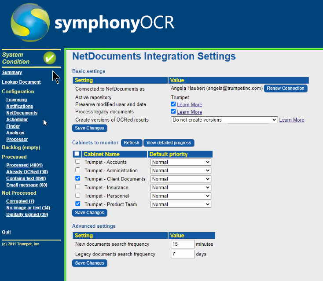View Already OCRed (30) documents

click(x=27, y=172)
